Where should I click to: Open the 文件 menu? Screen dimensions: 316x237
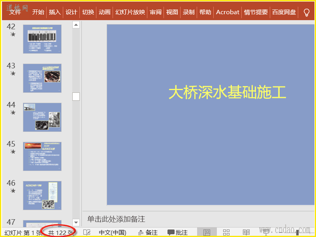tap(15, 12)
